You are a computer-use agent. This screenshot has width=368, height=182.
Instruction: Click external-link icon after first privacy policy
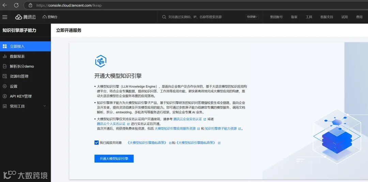170,143
